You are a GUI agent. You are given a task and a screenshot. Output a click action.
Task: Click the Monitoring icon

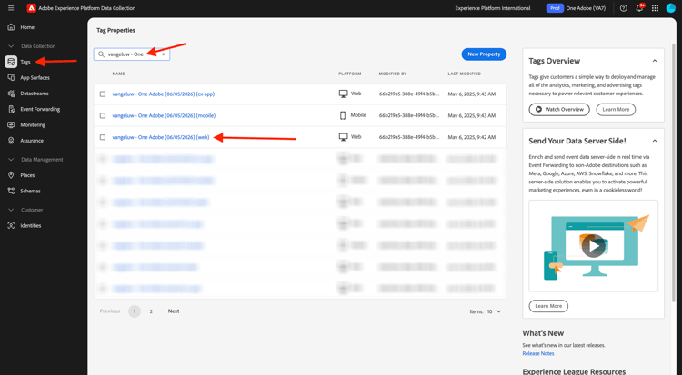[x=11, y=124]
